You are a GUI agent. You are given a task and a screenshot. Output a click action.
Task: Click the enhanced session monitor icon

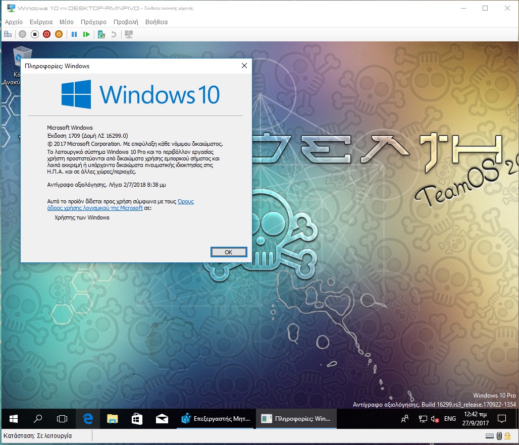(x=129, y=34)
